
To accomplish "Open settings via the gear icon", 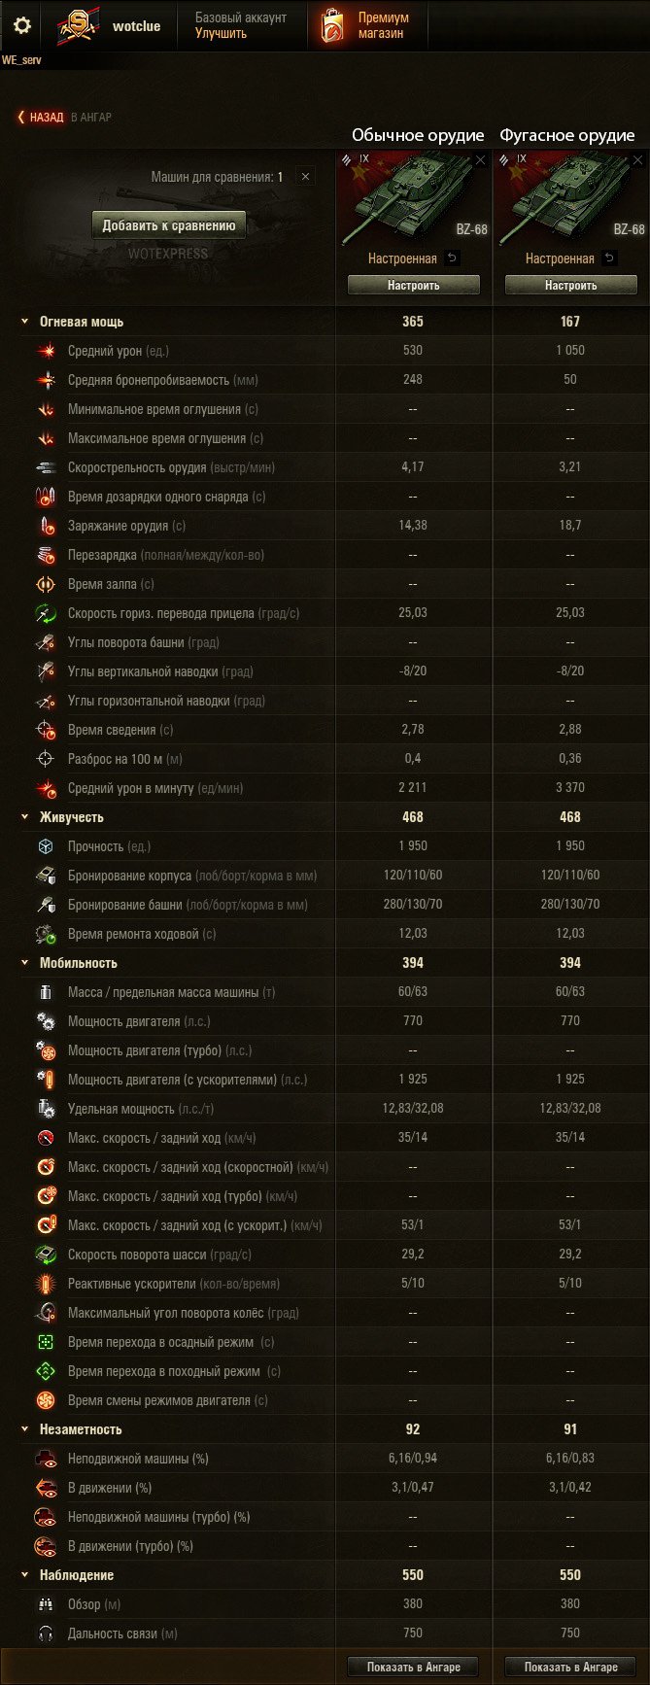I will pyautogui.click(x=21, y=25).
